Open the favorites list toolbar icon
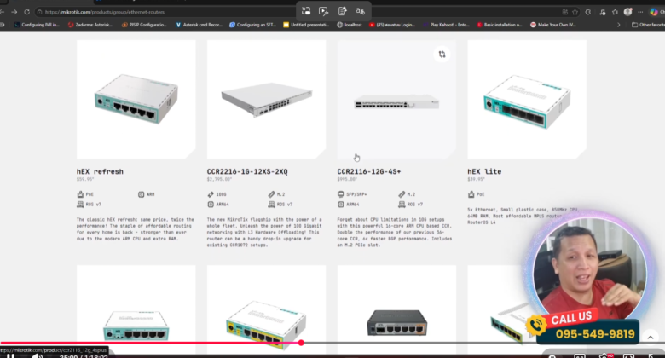This screenshot has width=665, height=358. 615,12
